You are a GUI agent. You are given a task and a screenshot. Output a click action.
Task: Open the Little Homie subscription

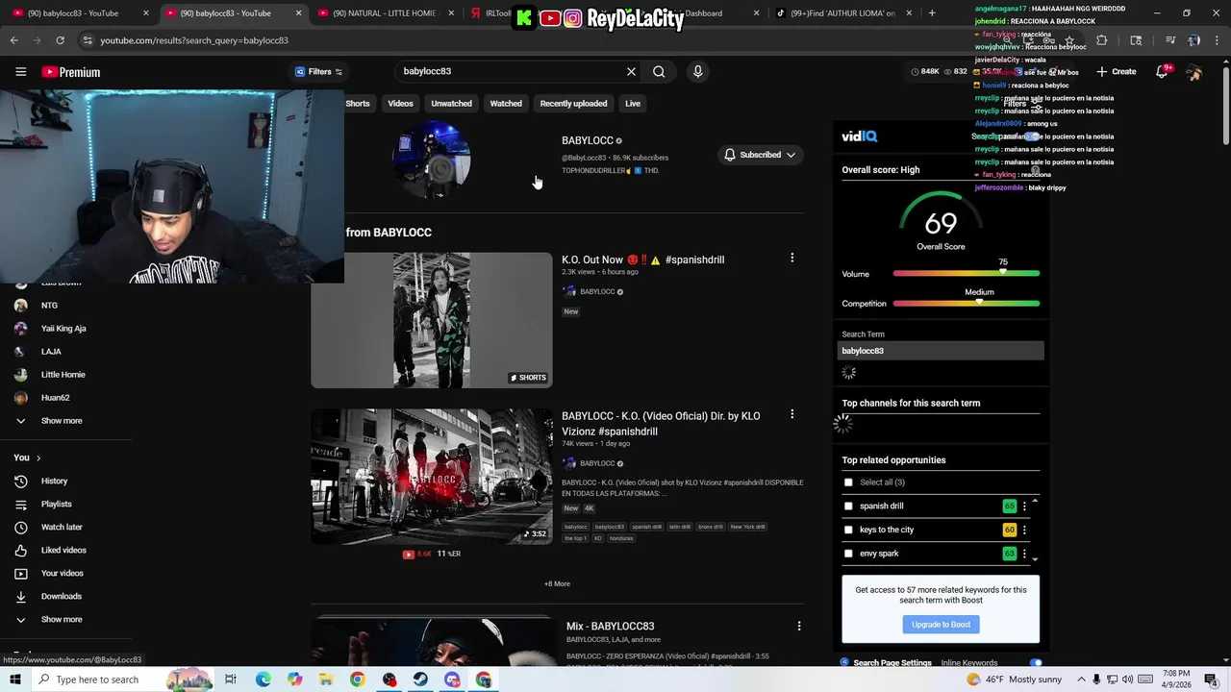pyautogui.click(x=63, y=374)
